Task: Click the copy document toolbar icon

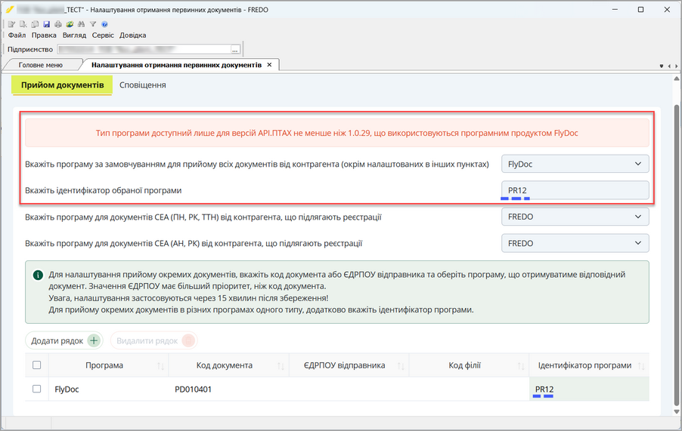Action: pyautogui.click(x=35, y=24)
